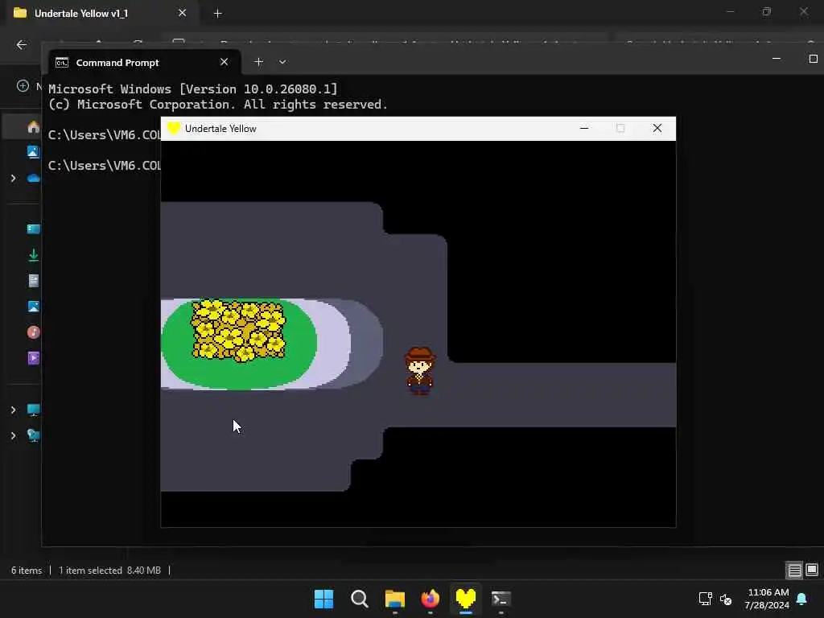
Task: Close the Undertale Yellow game window
Action: pos(657,128)
